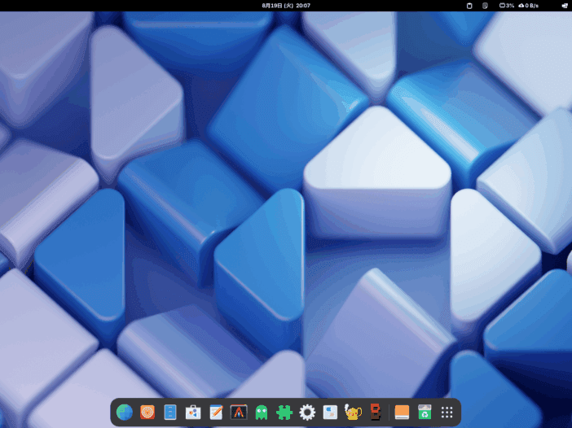
Task: Open the software store bag icon
Action: click(x=193, y=413)
